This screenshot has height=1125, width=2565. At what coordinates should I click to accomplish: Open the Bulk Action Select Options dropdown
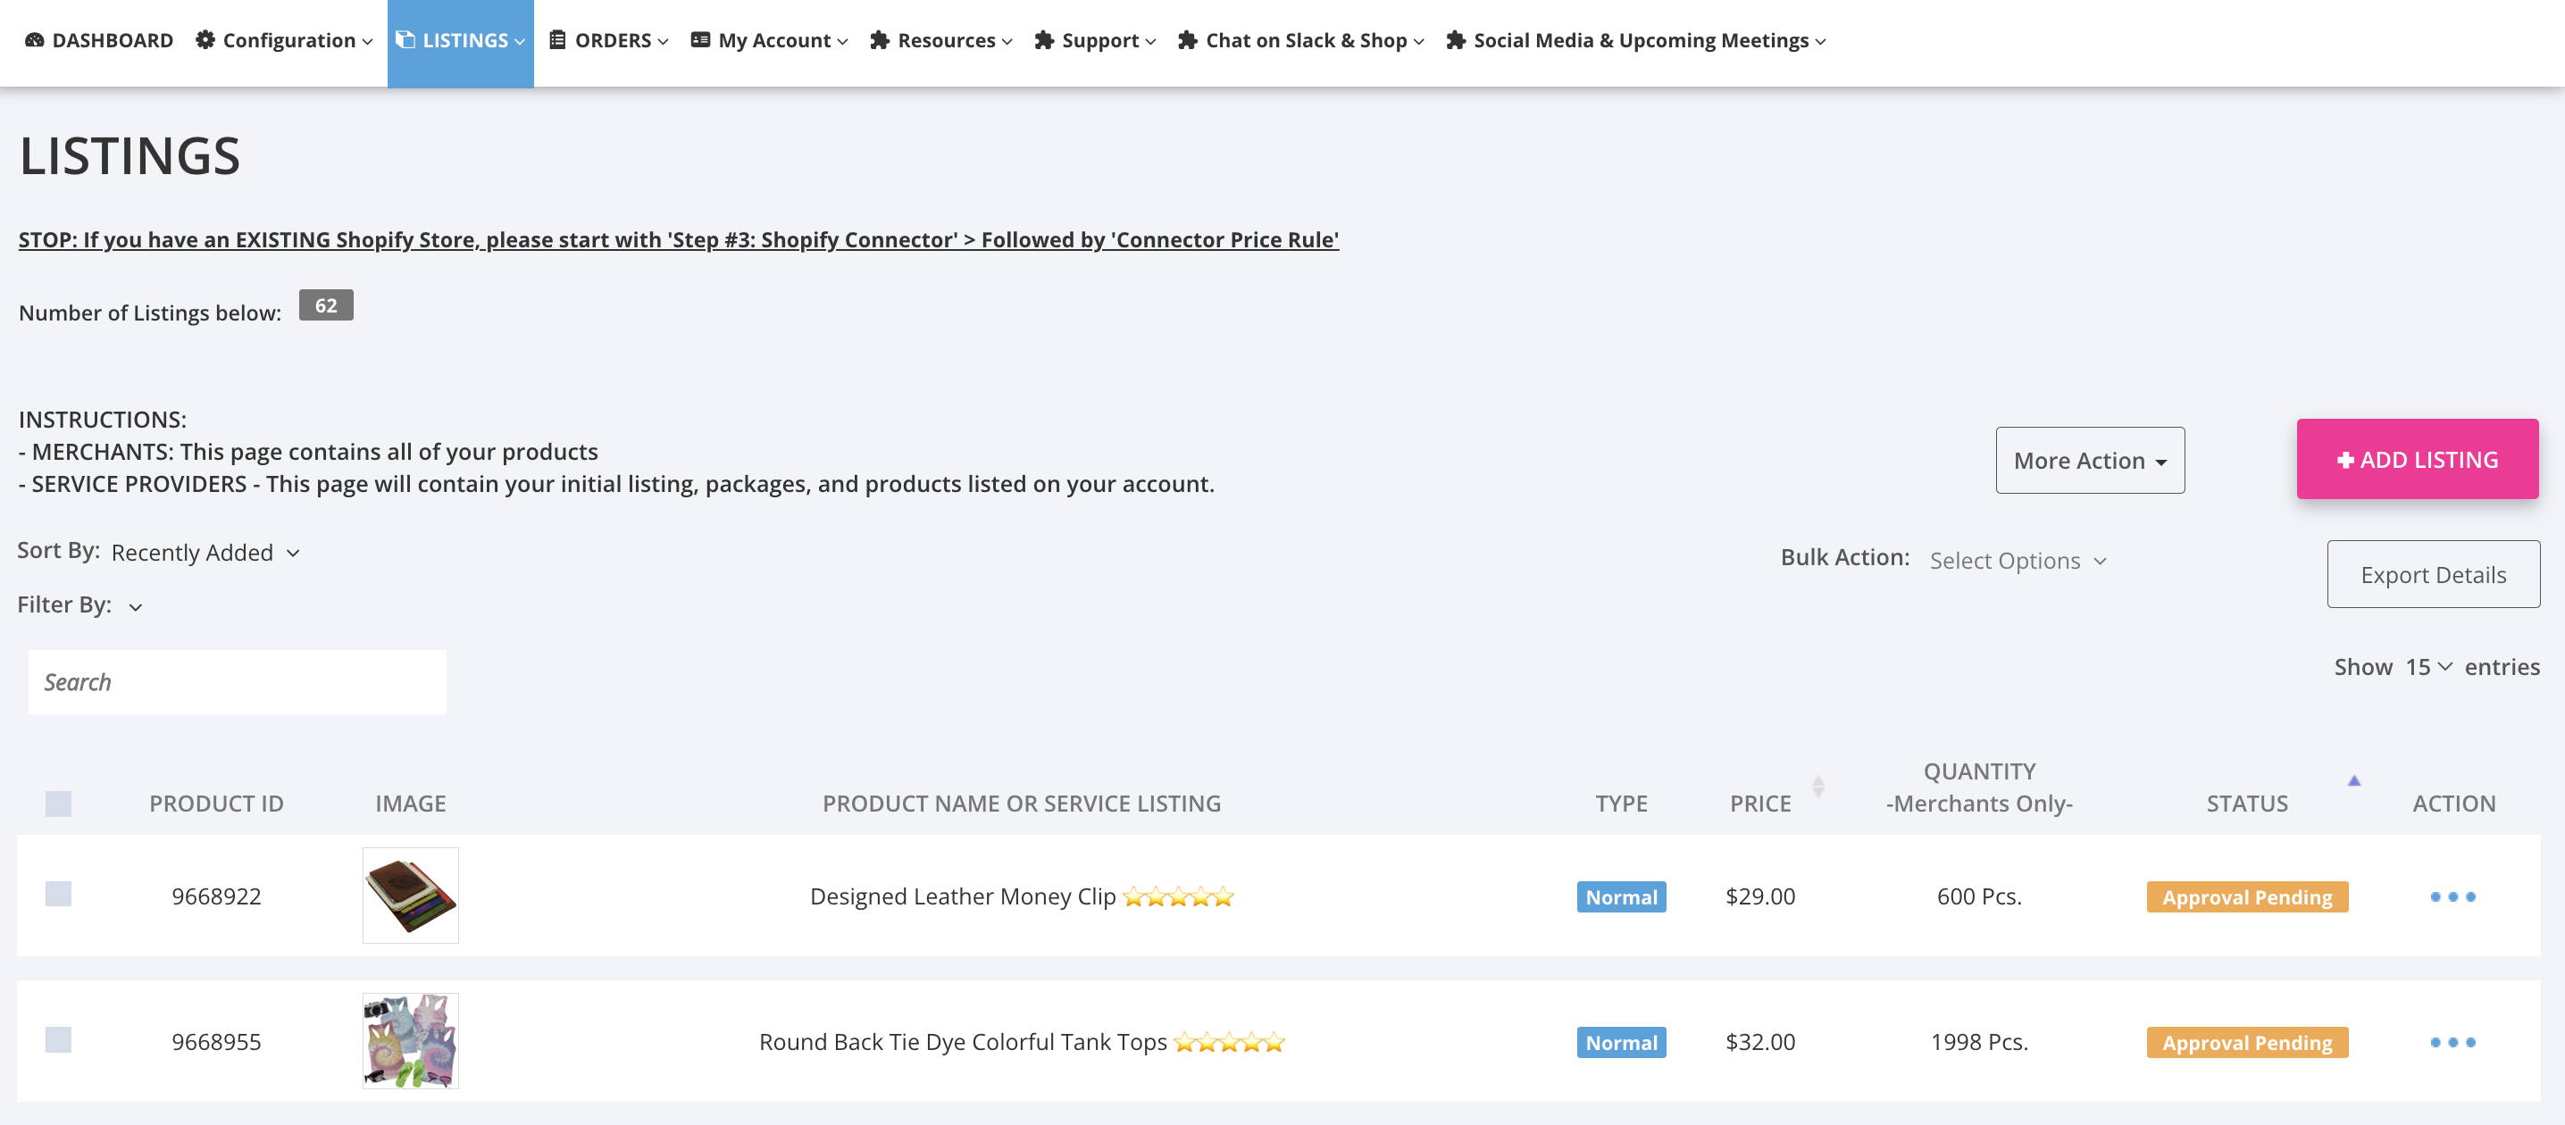[x=2018, y=561]
